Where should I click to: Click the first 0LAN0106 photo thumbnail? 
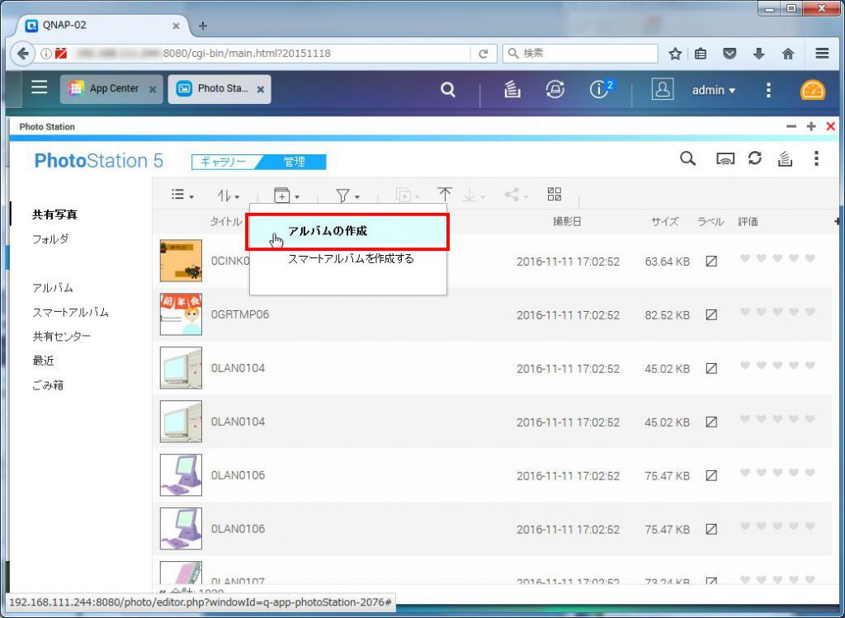point(181,474)
